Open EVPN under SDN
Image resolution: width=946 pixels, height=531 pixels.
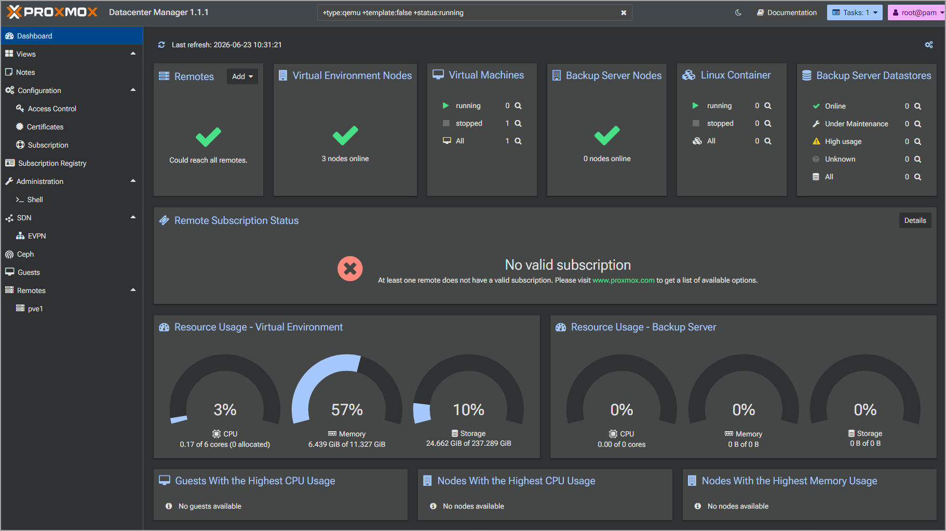[x=72, y=236]
